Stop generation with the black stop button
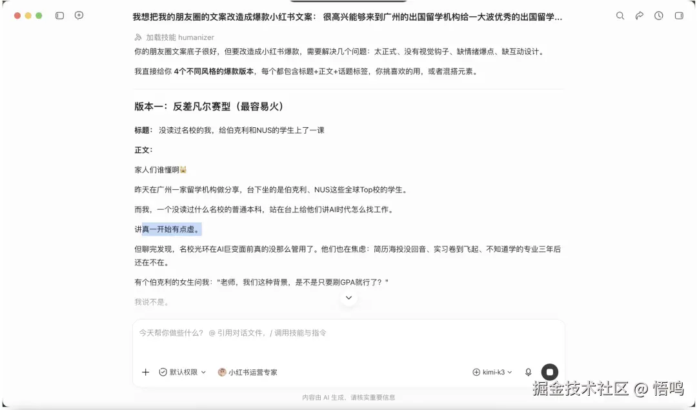697x410 pixels. point(549,372)
